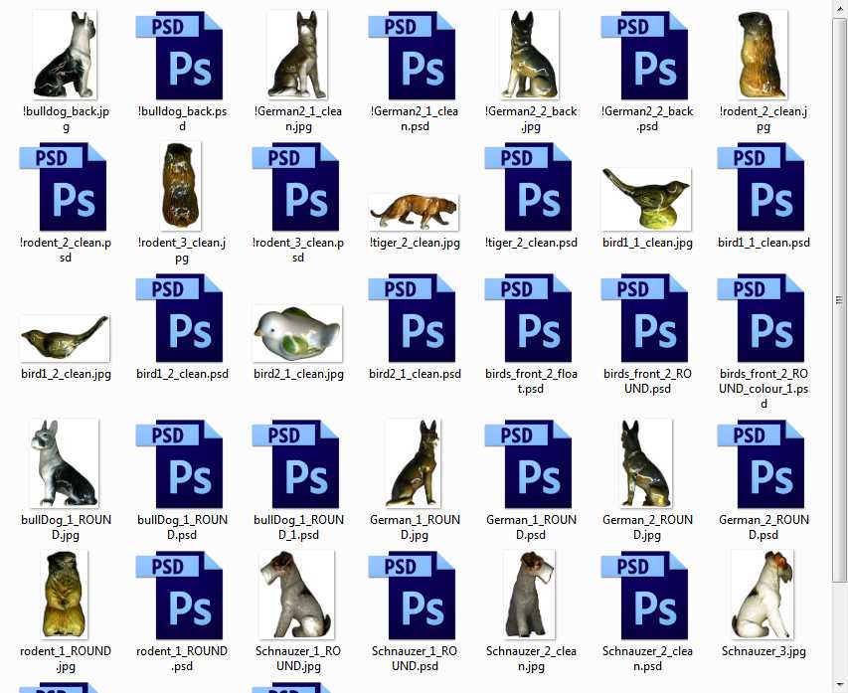
Task: Click the Schnauzer_1_ROUND.psd file icon
Action: (x=413, y=596)
